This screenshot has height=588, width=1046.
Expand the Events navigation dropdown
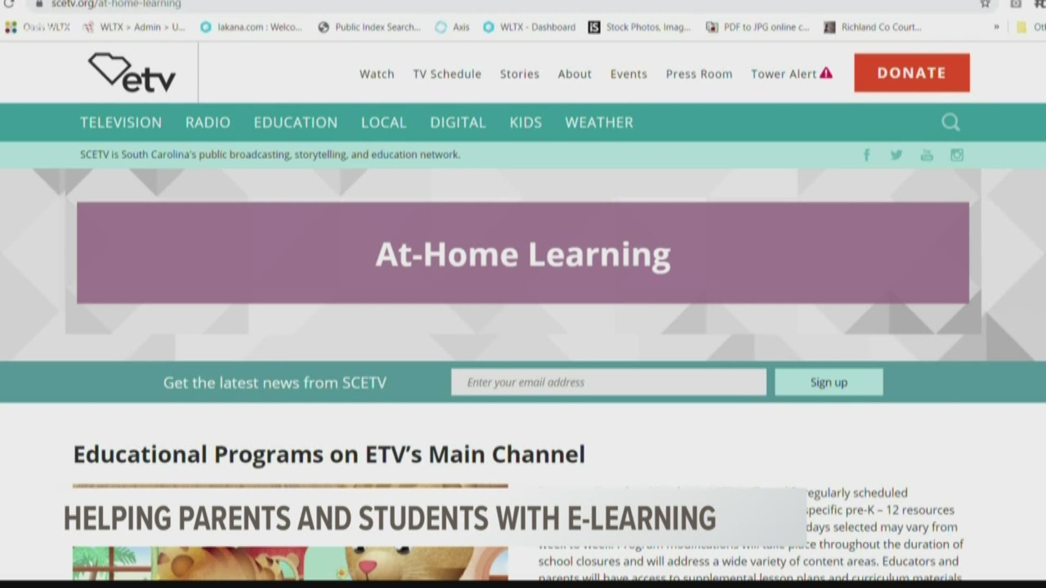(628, 74)
